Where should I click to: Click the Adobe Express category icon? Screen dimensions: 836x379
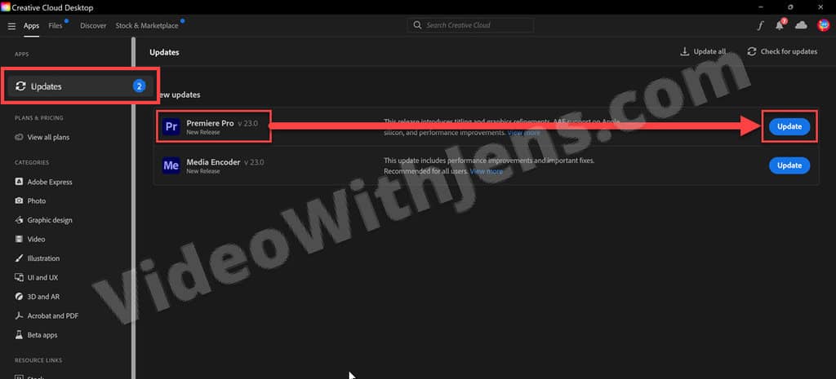coord(20,182)
